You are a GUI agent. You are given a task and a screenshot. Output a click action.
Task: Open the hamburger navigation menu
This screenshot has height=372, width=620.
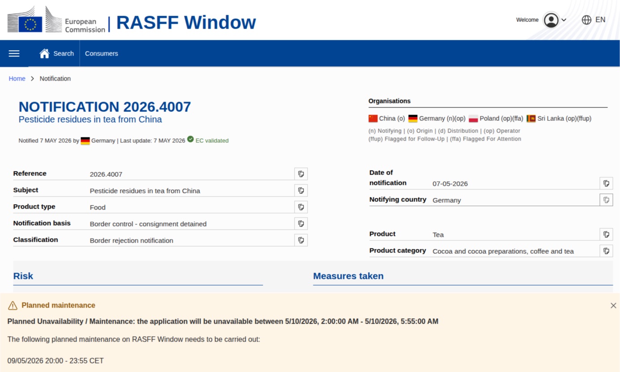point(14,54)
